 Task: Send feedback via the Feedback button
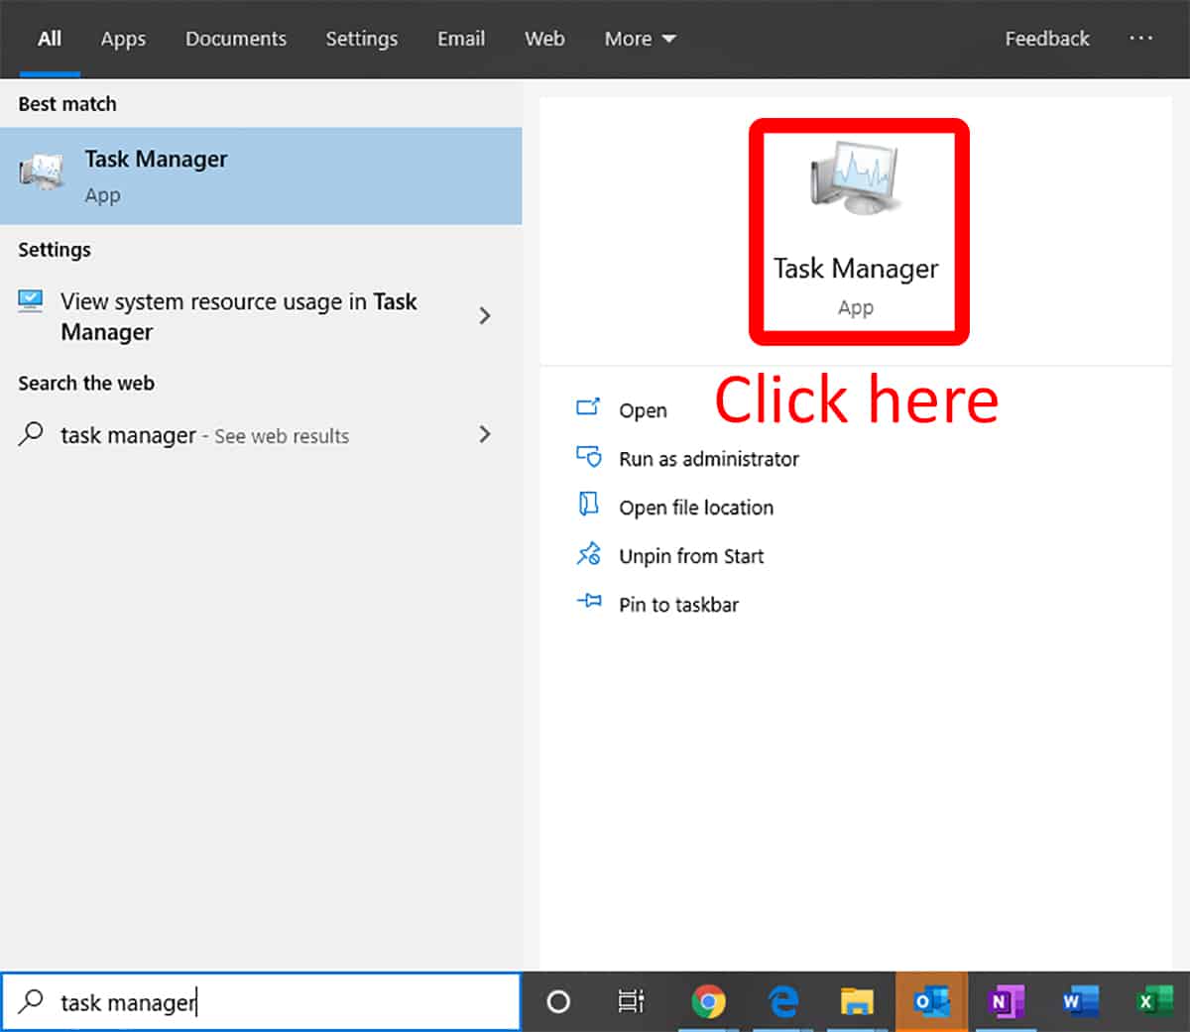coord(1047,39)
